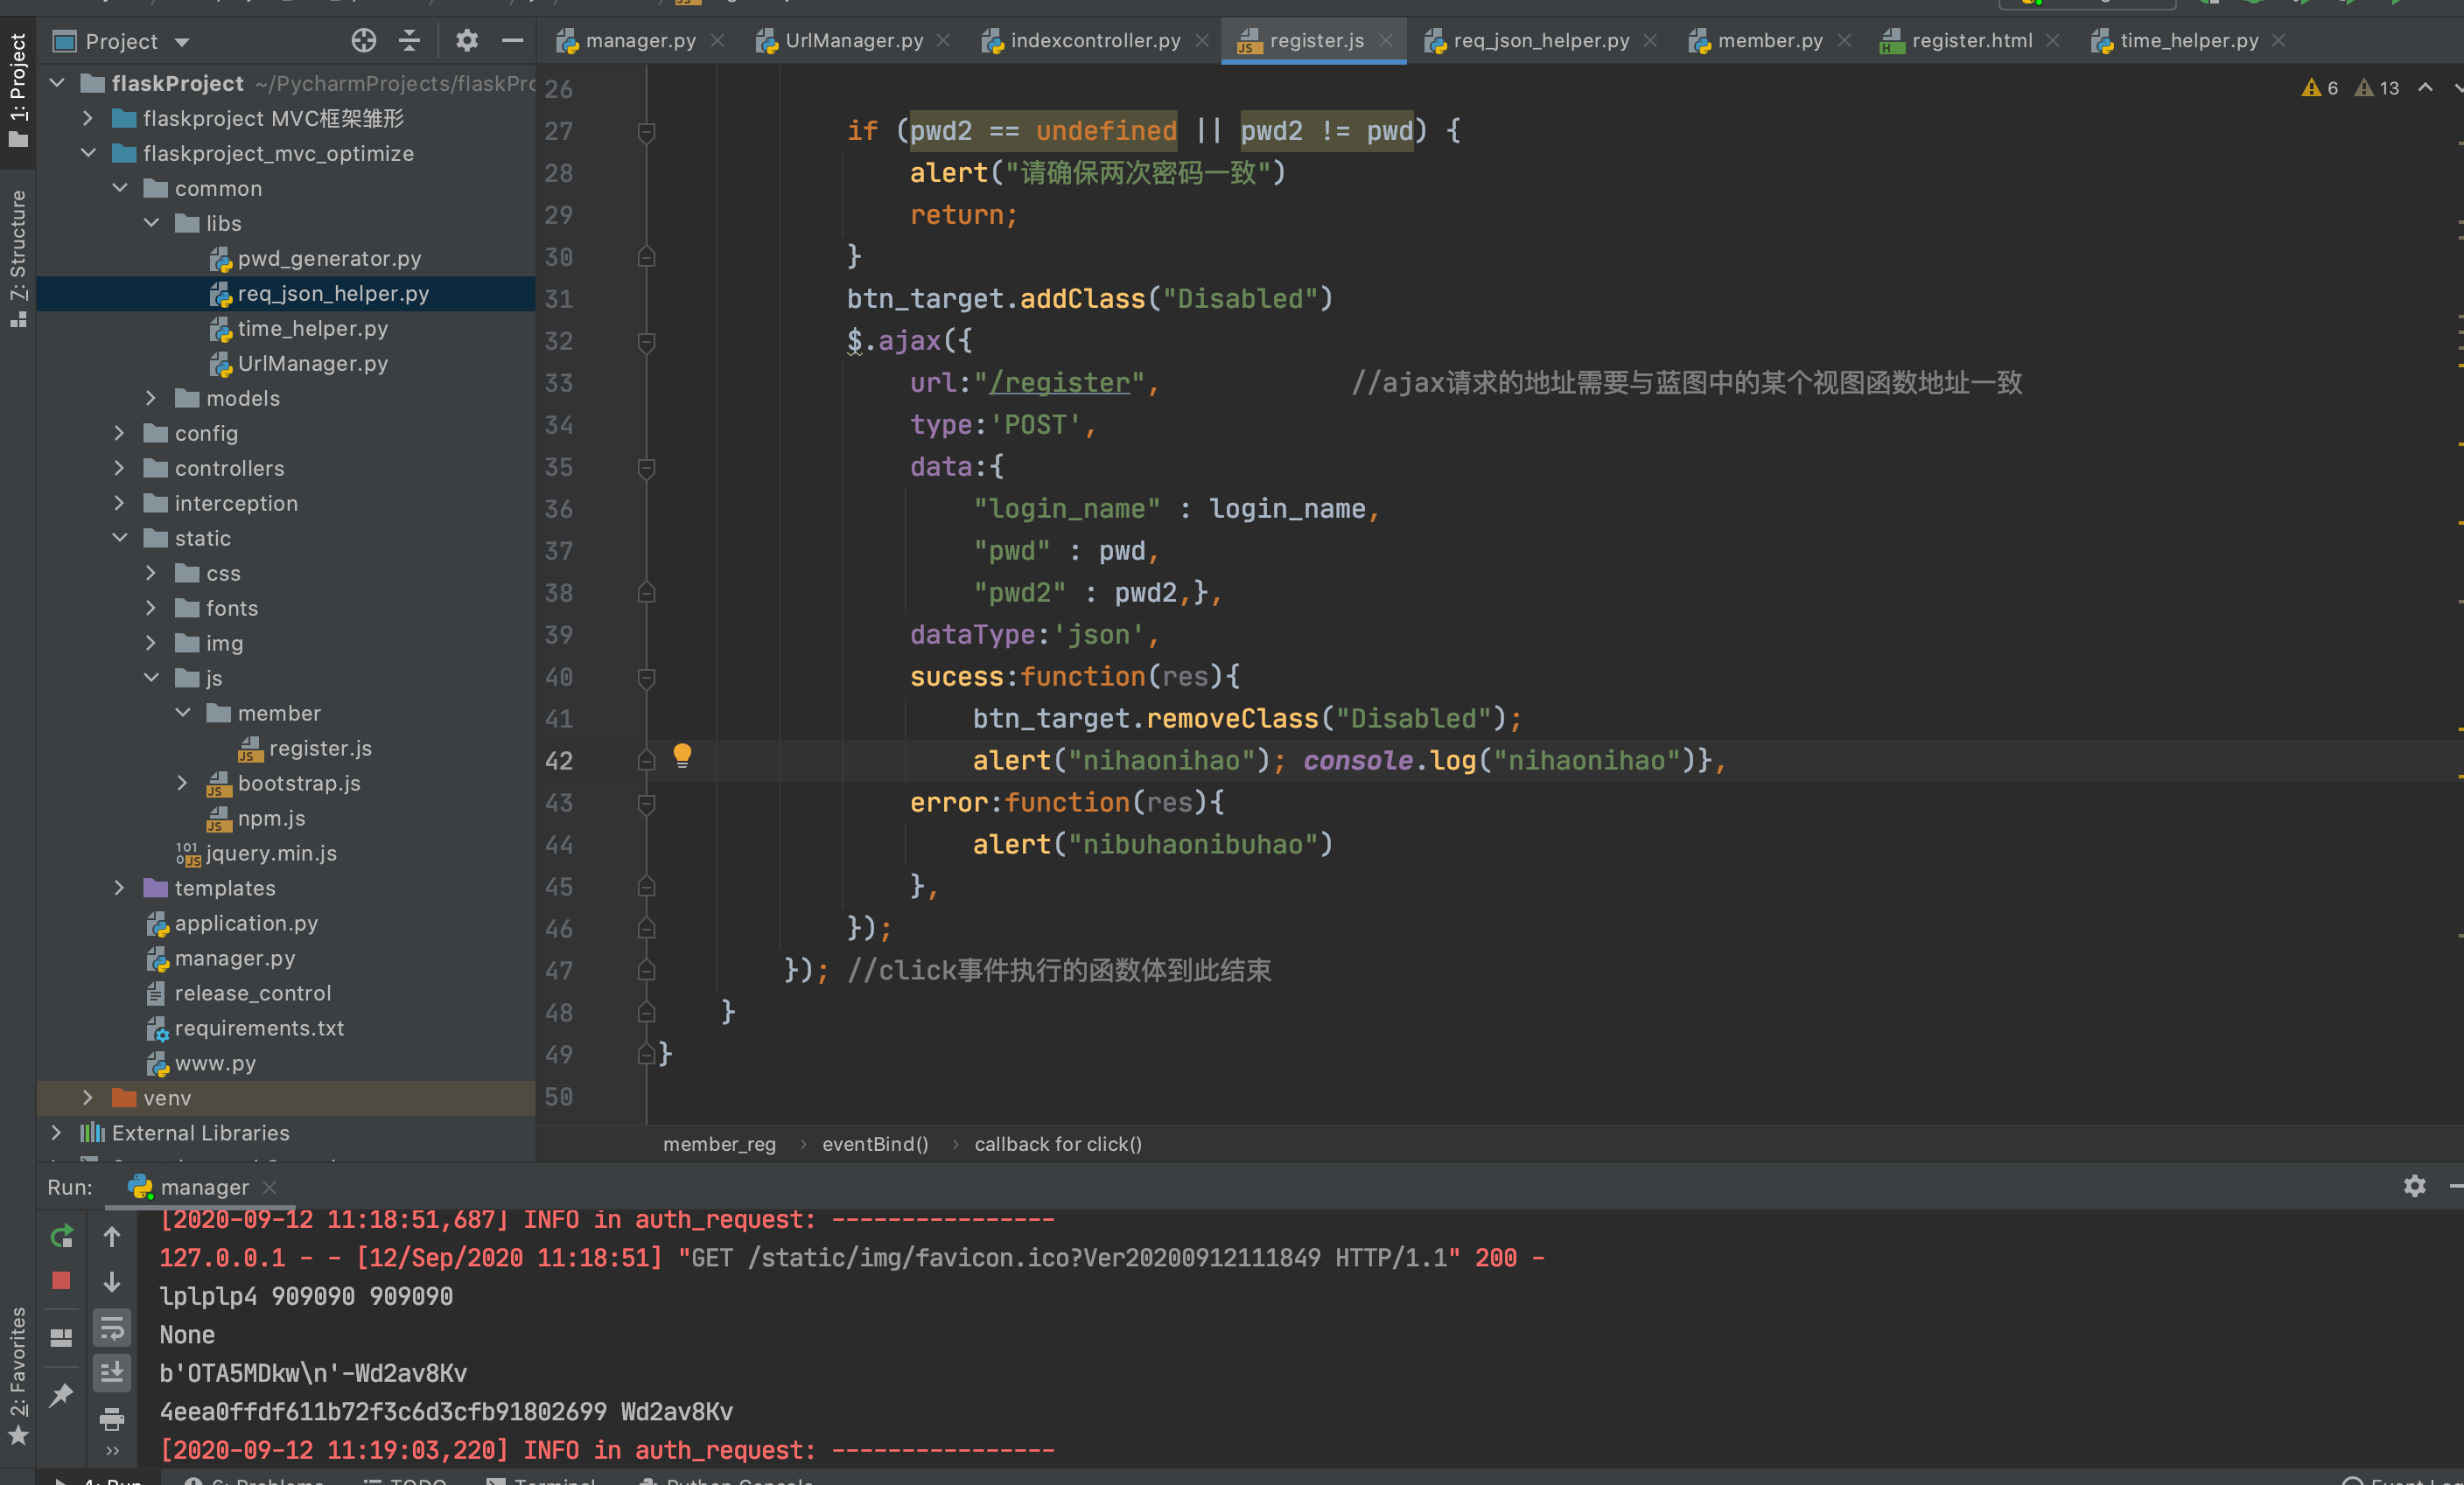The image size is (2464, 1485).
Task: Click the locate/select opened file target icon
Action: point(364,41)
